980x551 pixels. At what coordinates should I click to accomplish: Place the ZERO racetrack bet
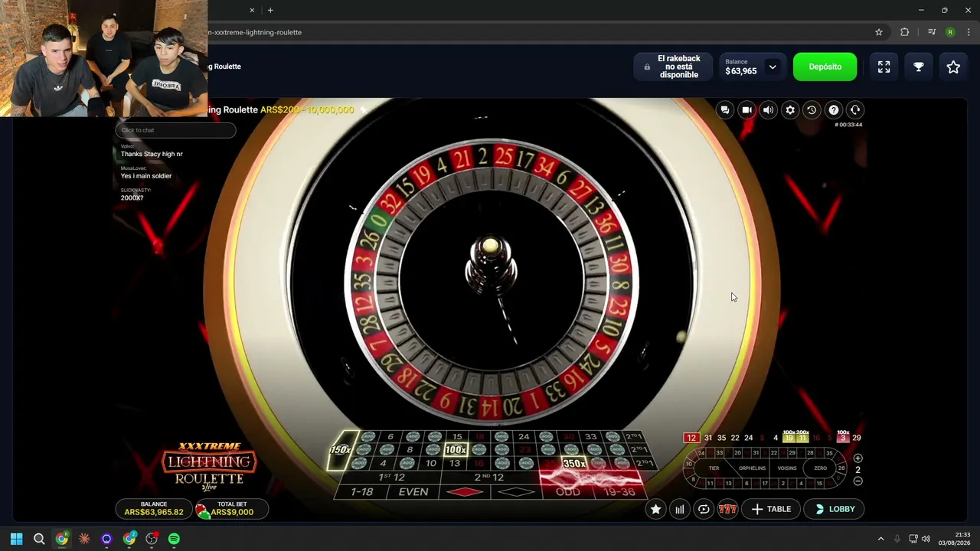820,468
